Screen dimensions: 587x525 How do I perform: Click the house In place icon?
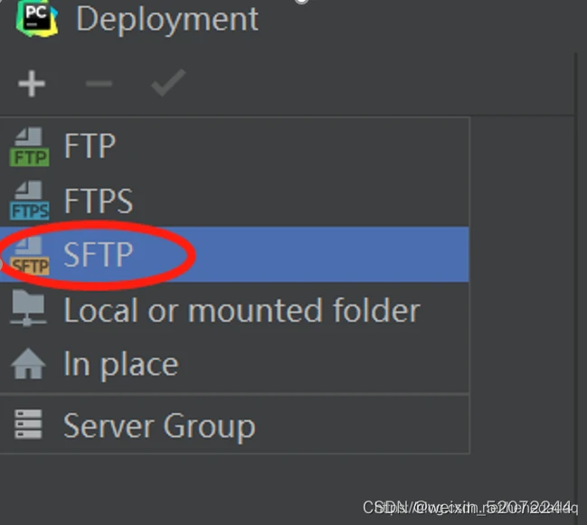coord(28,364)
